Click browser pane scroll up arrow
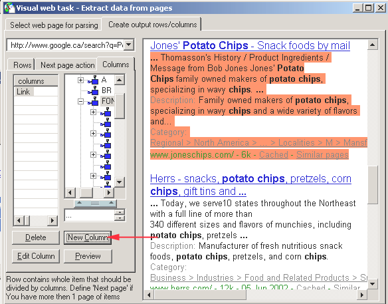388x304 pixels. 373,45
